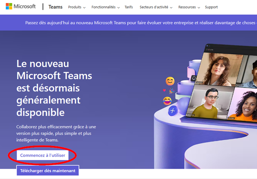Expand the Fonctionnalités chevron arrow
The width and height of the screenshot is (257, 179).
click(x=119, y=8)
